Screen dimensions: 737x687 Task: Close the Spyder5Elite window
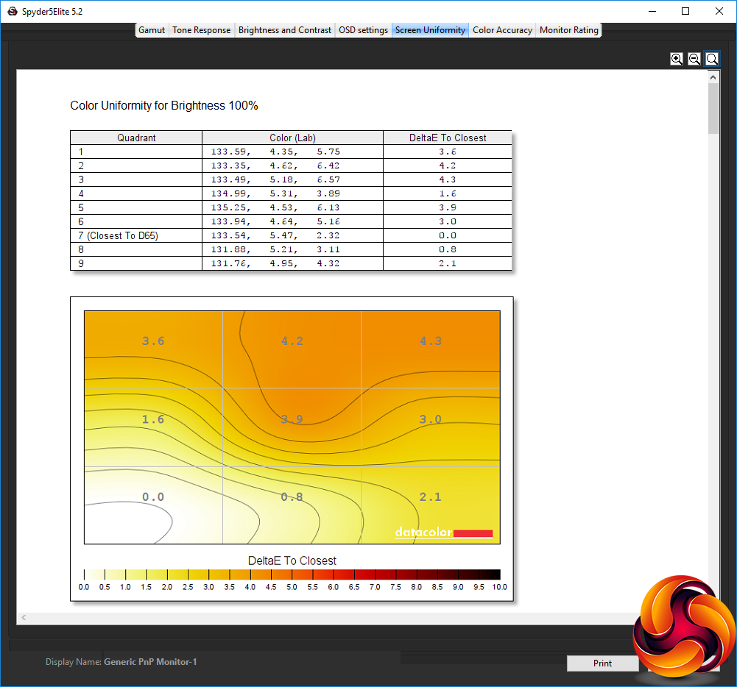point(719,11)
